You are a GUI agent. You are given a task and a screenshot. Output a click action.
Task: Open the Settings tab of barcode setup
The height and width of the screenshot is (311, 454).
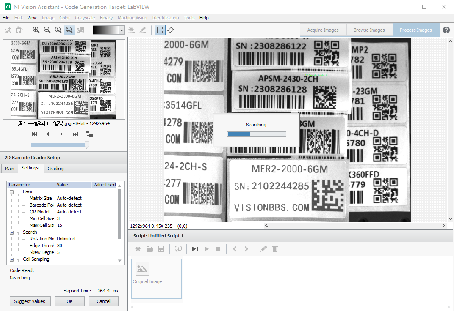click(30, 168)
